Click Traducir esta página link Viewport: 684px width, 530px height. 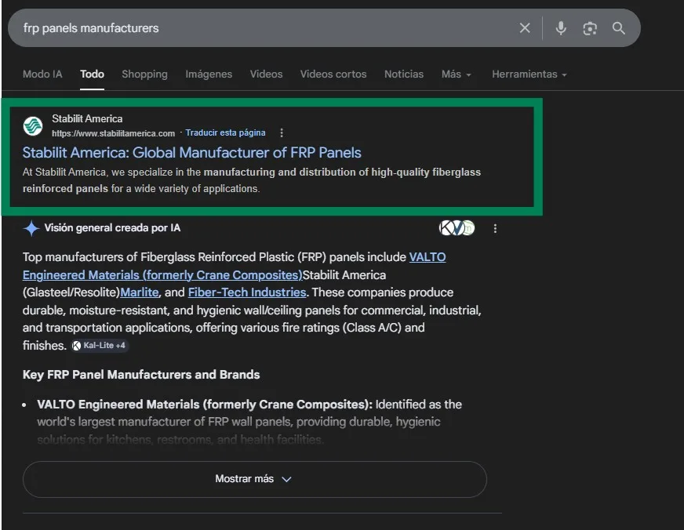(225, 132)
